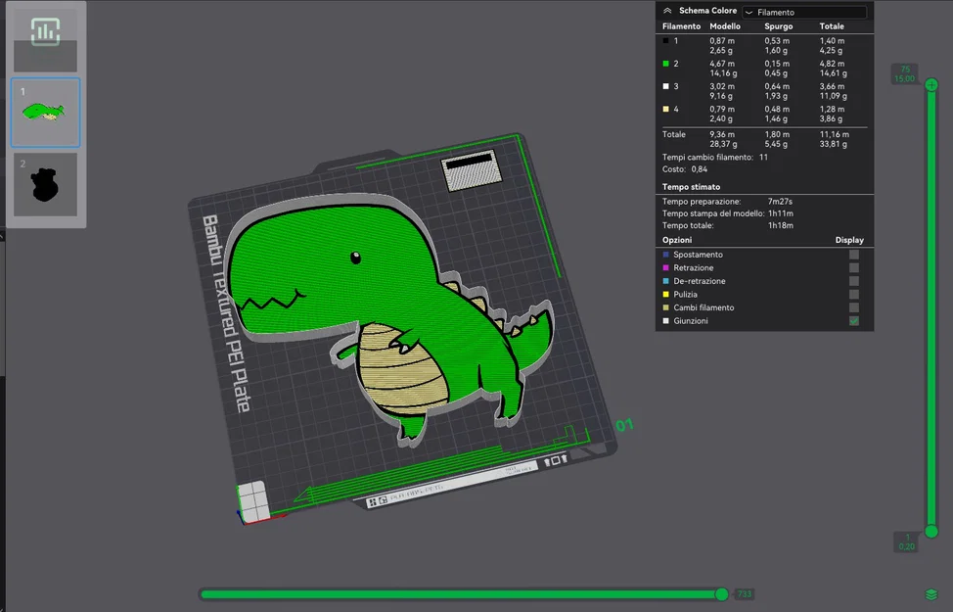This screenshot has width=953, height=612.
Task: Click the Totale column header
Action: [x=832, y=26]
